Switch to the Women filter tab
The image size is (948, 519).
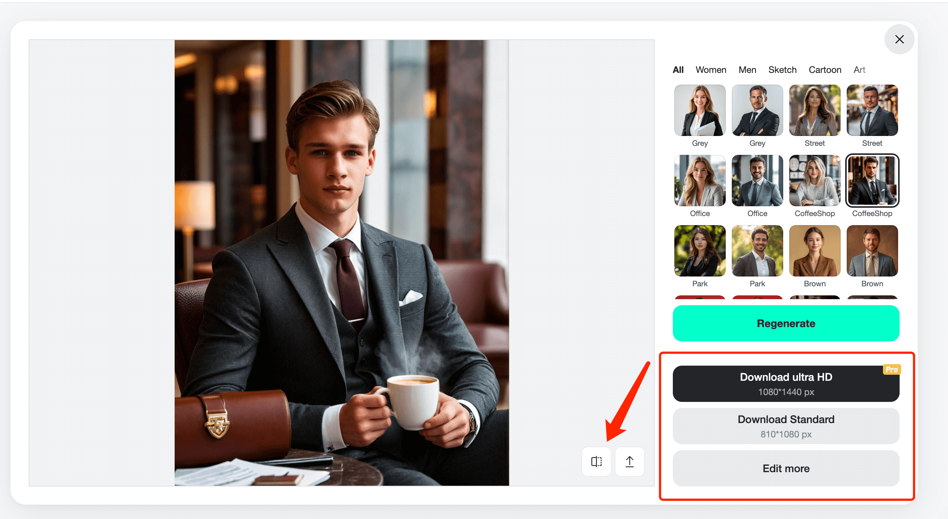click(x=711, y=69)
